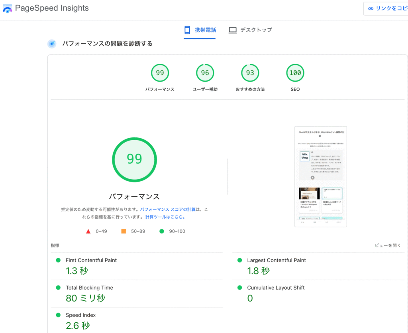This screenshot has height=333, width=408.
Task: Click the red triangle 0–49 legend icon
Action: tap(88, 231)
